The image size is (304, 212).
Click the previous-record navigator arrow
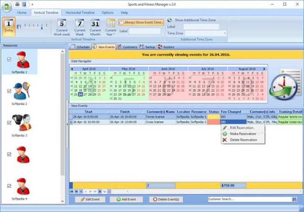(81, 192)
